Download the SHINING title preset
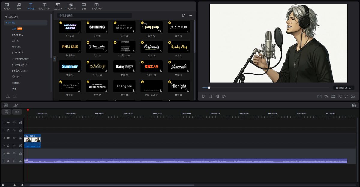The height and width of the screenshot is (187, 360). tap(106, 31)
